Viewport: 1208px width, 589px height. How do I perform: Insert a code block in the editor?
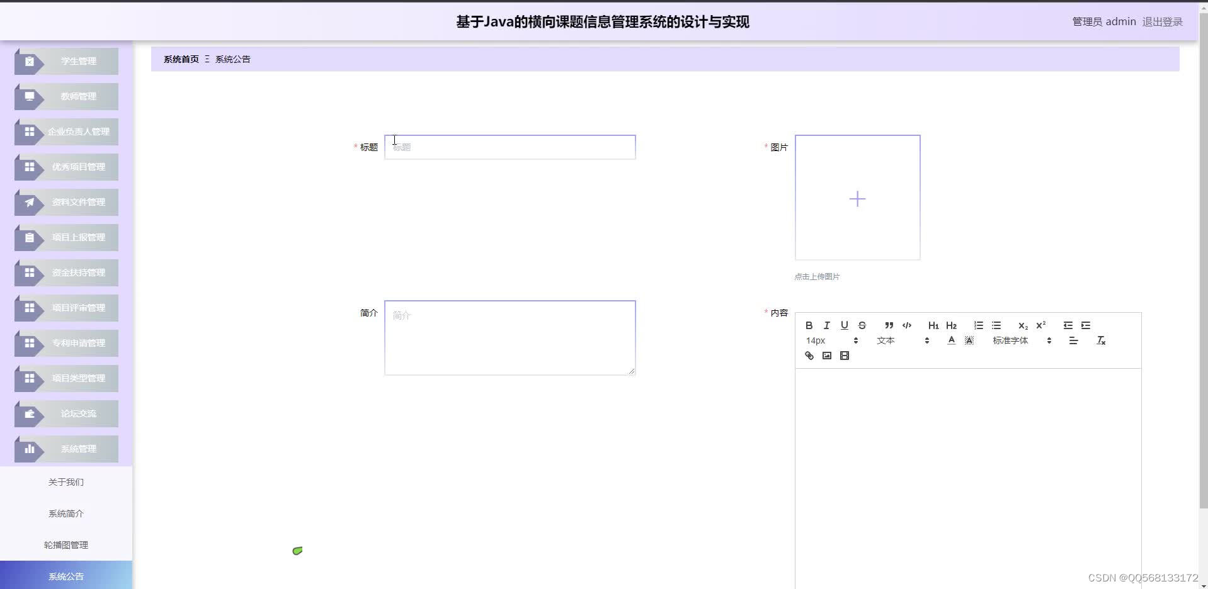coord(907,325)
